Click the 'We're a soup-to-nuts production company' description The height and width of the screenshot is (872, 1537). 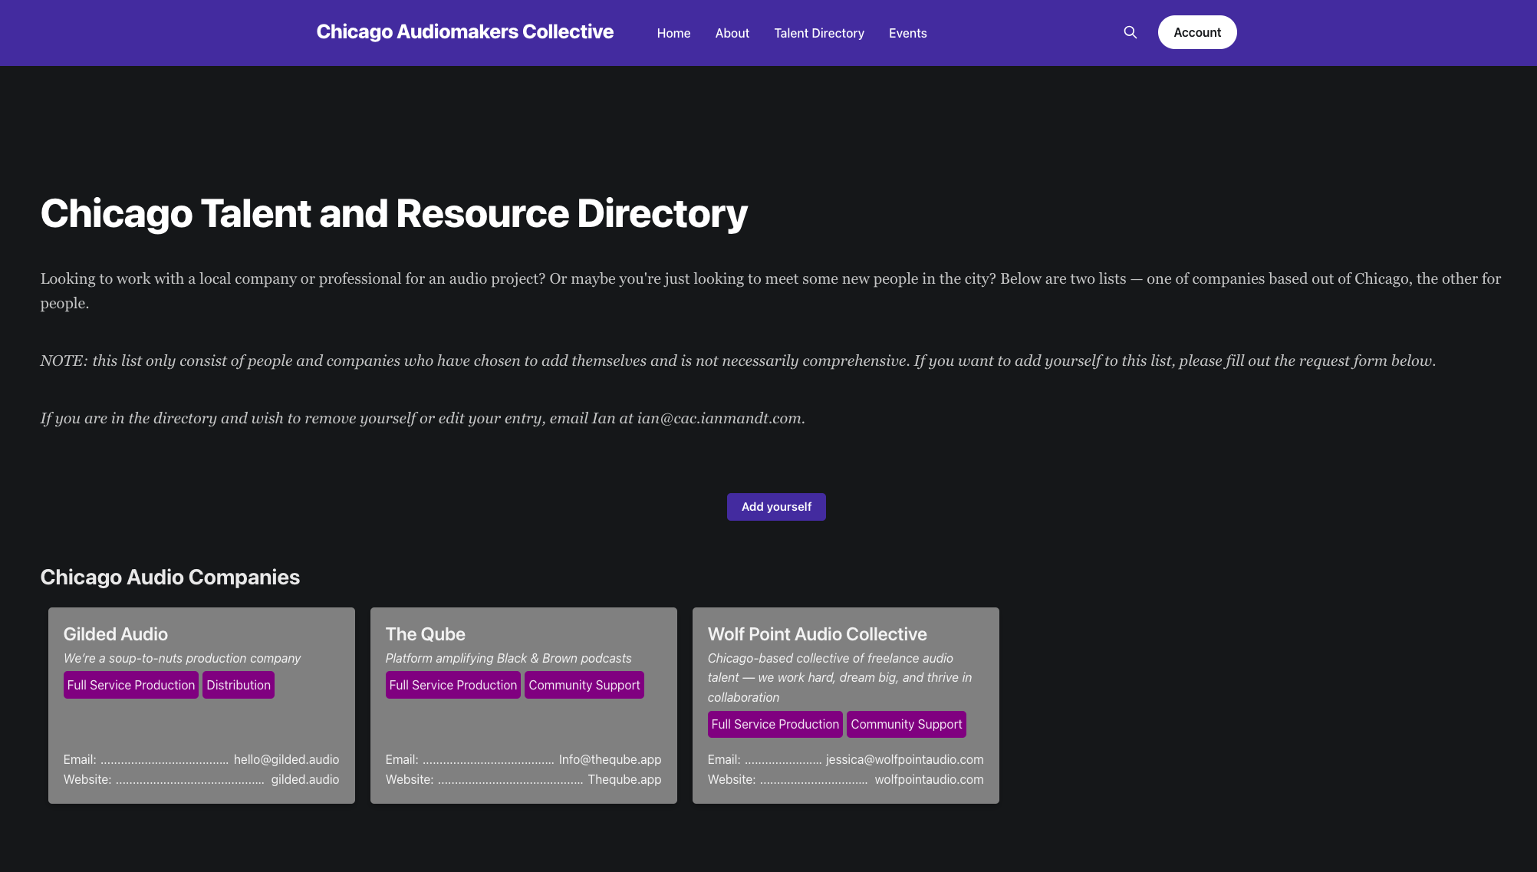183,658
